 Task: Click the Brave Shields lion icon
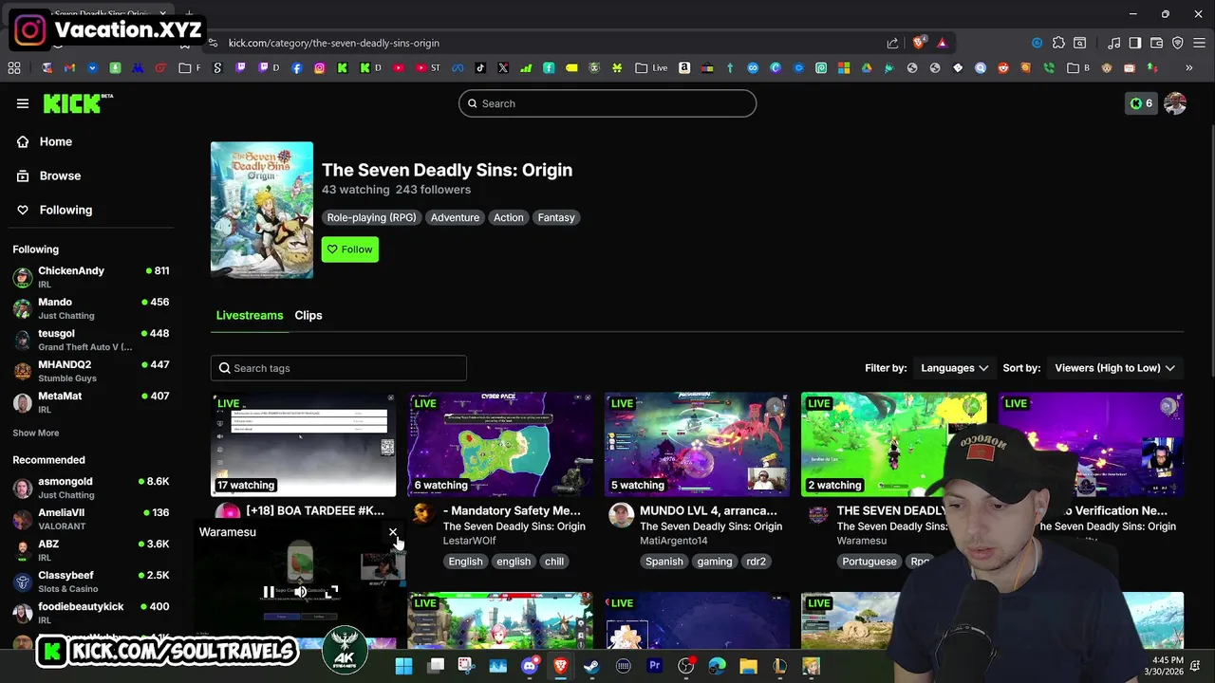[918, 43]
